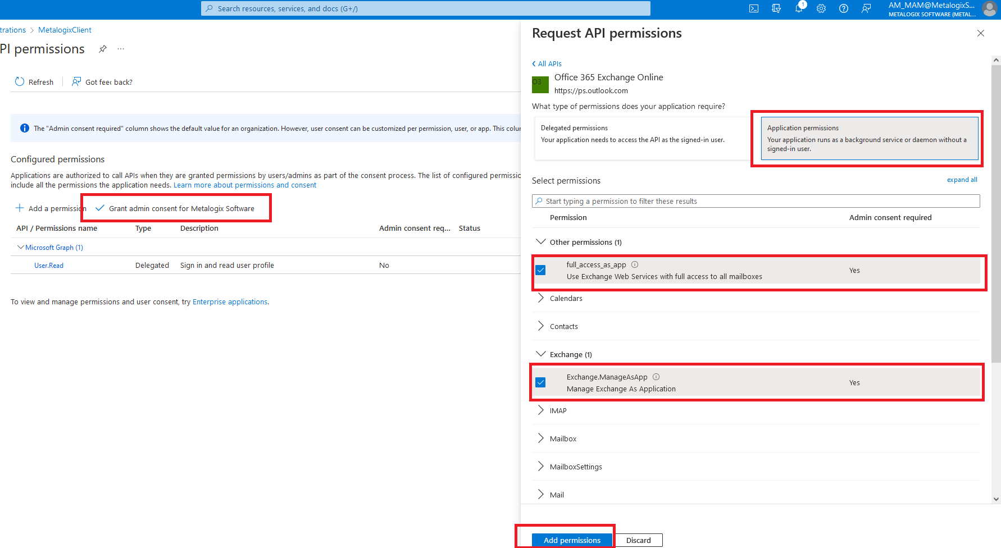Click the Status column header
Screen dimensions: 1001x548
[470, 228]
